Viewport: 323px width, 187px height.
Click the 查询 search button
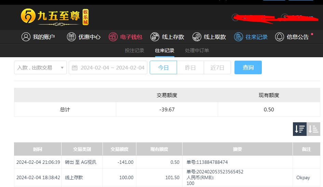click(248, 67)
